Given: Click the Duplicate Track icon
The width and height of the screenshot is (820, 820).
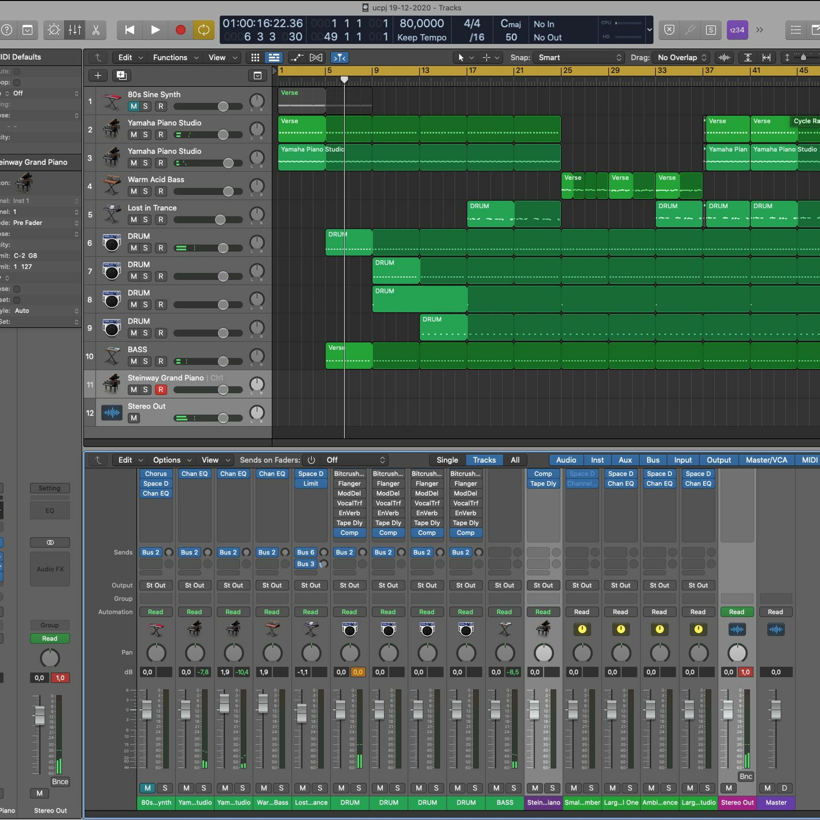Looking at the screenshot, I should point(121,75).
